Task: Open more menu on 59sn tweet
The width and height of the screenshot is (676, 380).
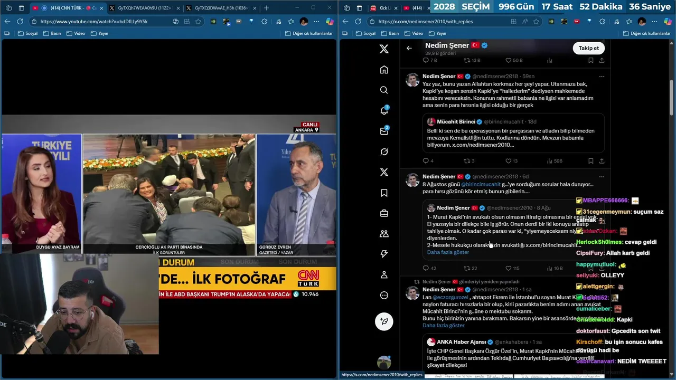Action: (602, 77)
